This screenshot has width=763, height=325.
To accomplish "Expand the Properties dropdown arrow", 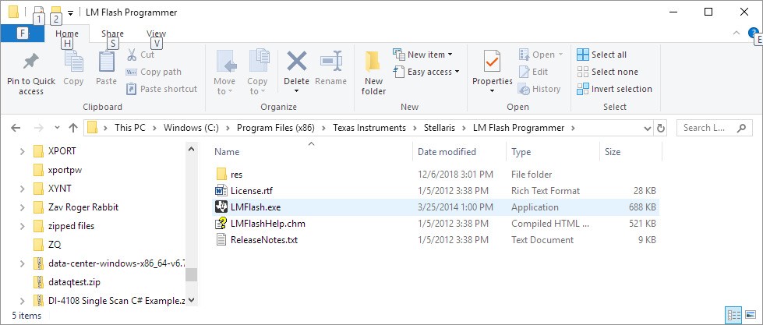I will tap(492, 91).
